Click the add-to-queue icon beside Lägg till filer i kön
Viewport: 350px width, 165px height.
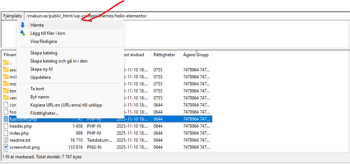pos(23,33)
